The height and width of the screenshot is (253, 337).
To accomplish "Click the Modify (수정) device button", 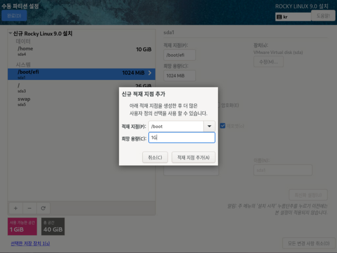I will (x=268, y=62).
